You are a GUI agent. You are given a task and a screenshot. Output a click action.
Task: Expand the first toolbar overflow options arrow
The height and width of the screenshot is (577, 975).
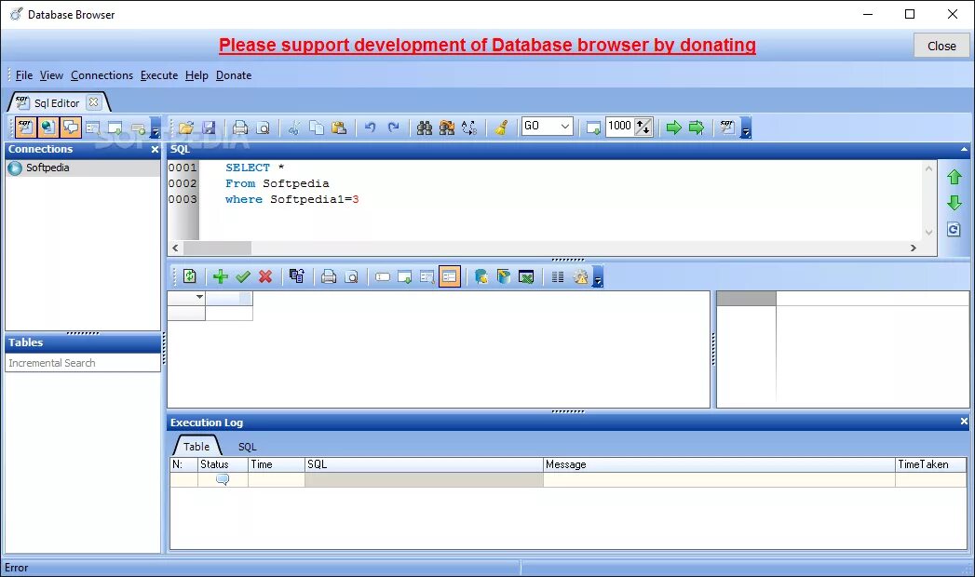[x=156, y=127]
